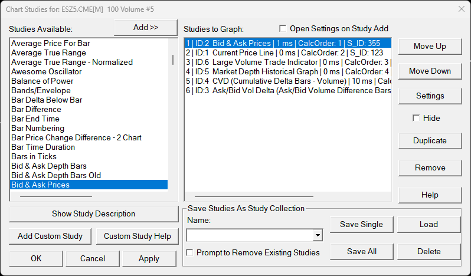Viewport: 471px width, 276px height.
Task: Choose Average True Range from list
Action: [50, 52]
